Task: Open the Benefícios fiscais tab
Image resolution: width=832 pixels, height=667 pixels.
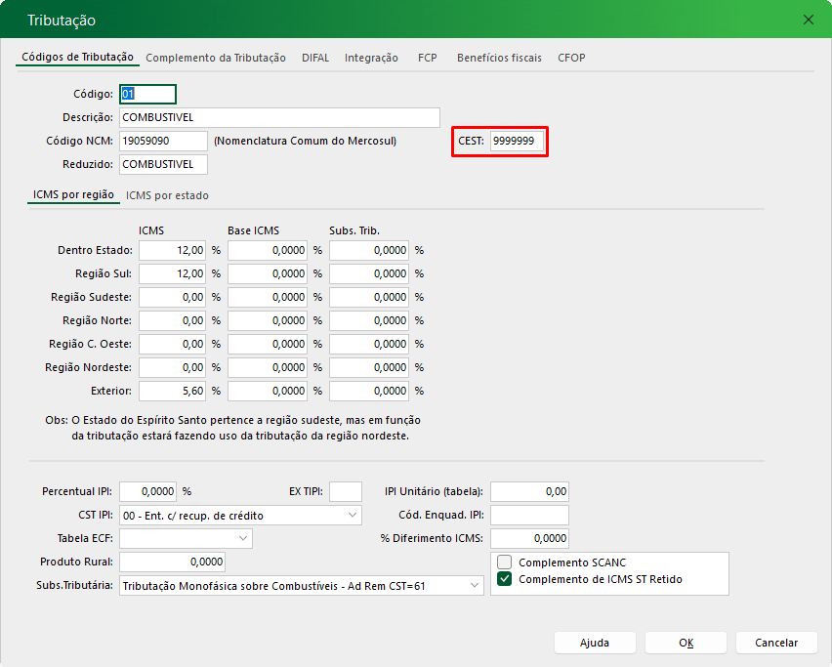Action: (499, 58)
